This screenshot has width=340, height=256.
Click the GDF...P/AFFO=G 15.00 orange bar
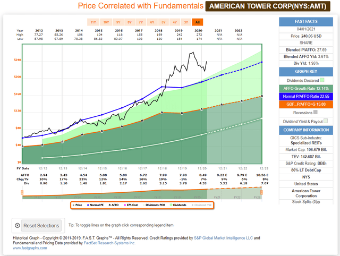point(306,104)
